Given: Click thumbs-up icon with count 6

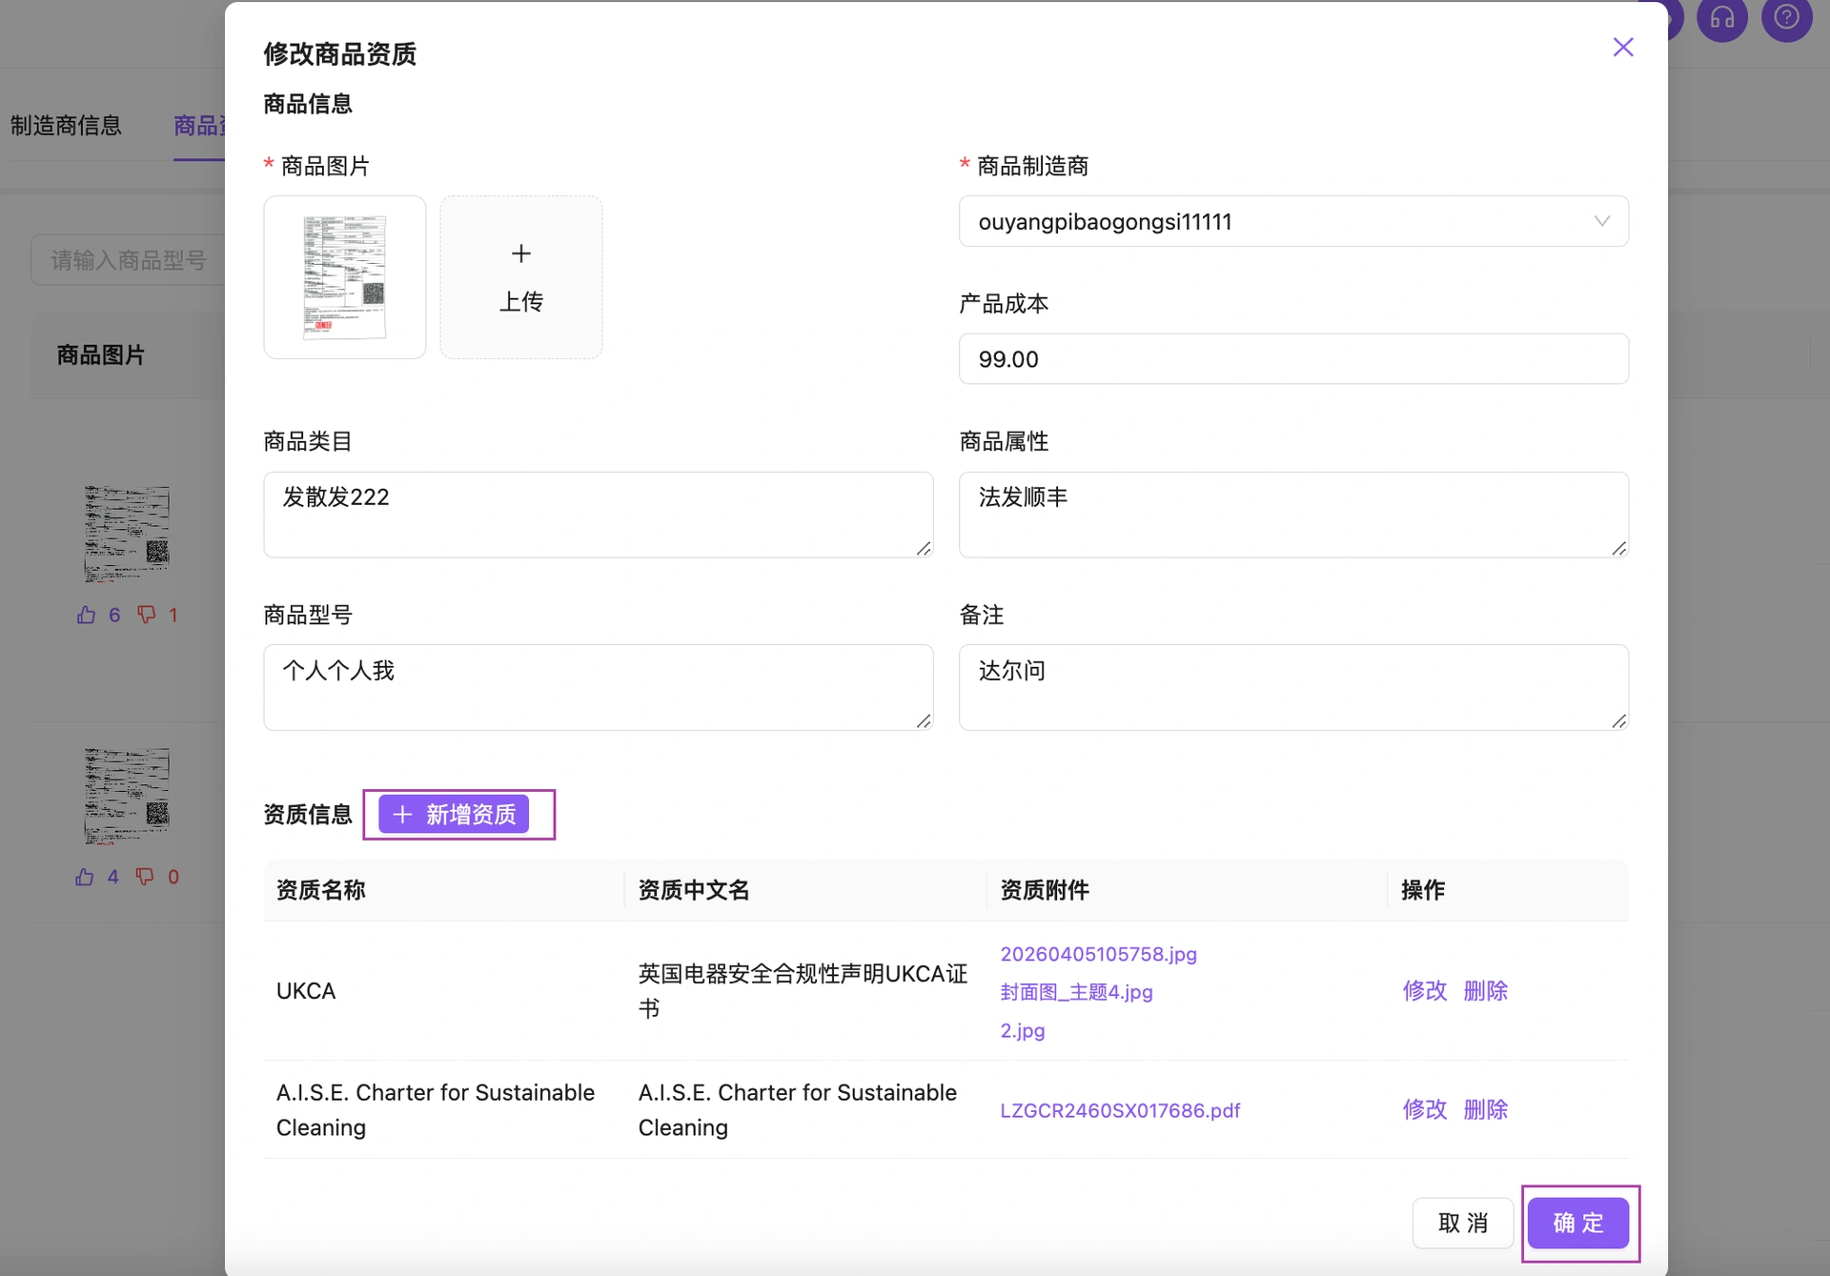Looking at the screenshot, I should coord(86,615).
